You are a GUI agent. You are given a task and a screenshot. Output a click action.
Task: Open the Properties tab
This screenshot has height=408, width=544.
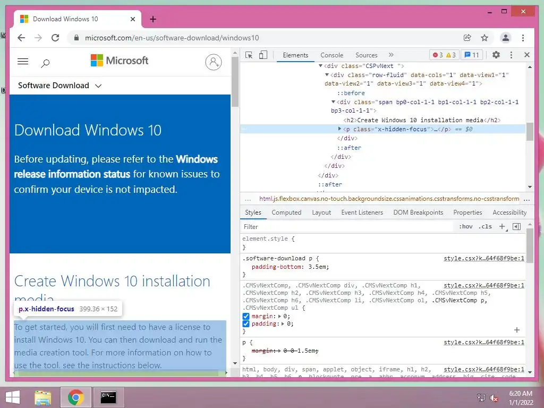tap(467, 212)
